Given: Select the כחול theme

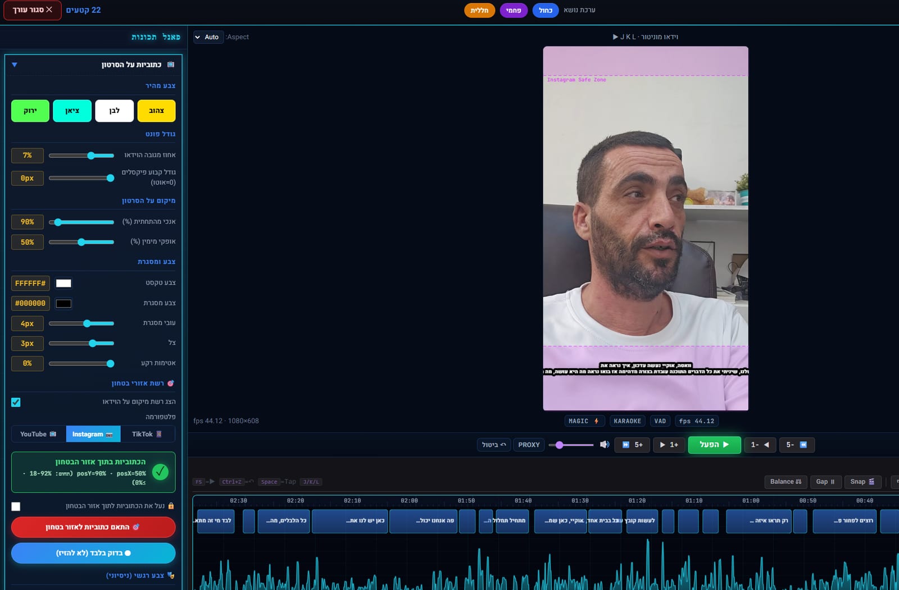Looking at the screenshot, I should tap(546, 10).
